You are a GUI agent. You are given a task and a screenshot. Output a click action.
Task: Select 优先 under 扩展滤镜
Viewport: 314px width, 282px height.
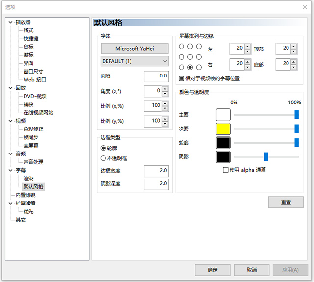(x=28, y=211)
